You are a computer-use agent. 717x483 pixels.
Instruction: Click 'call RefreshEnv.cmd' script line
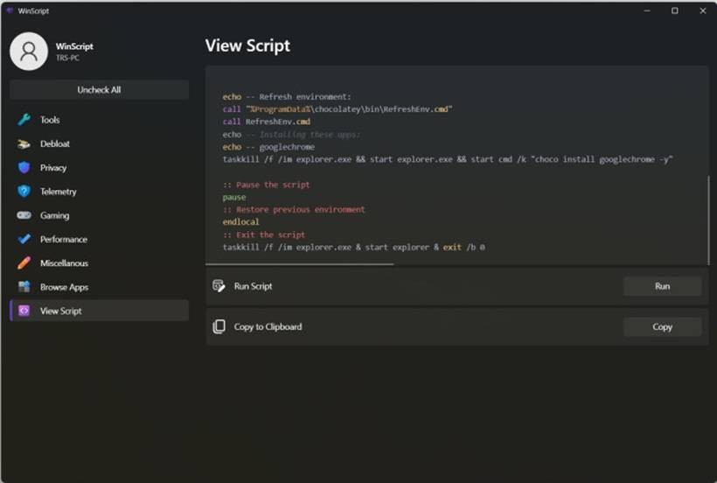tap(267, 122)
